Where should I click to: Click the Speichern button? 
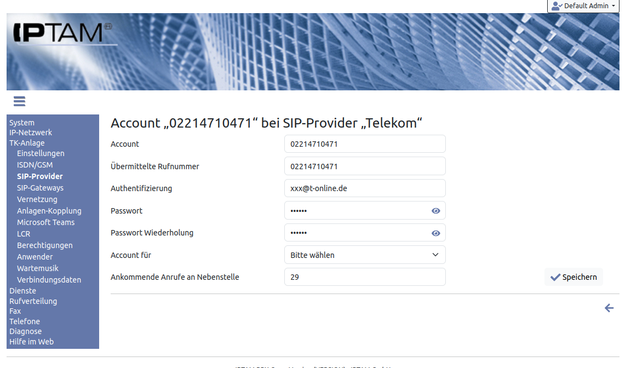573,277
